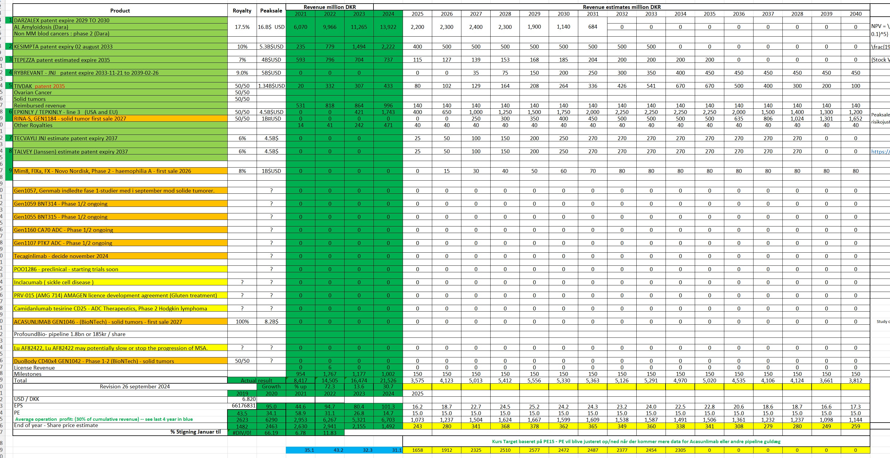Click the Camidanlumab tesirine CD25 cell
Image resolution: width=890 pixels, height=458 pixels.
coord(120,309)
